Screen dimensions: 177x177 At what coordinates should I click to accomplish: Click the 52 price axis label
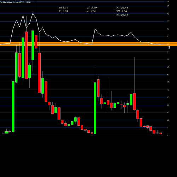[168, 59]
